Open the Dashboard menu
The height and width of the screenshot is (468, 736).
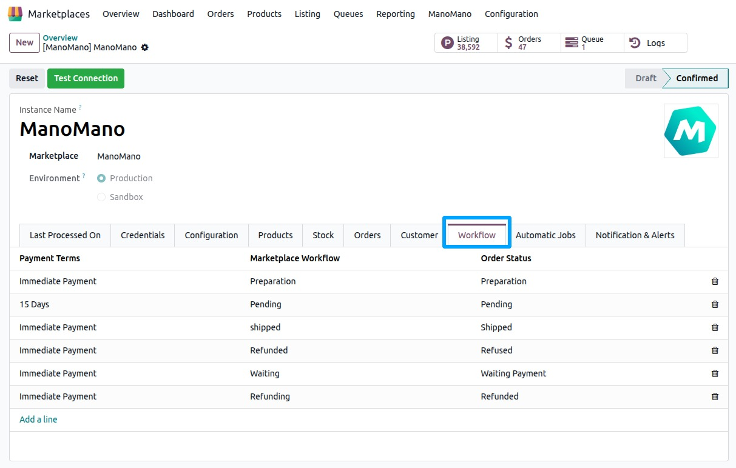173,14
